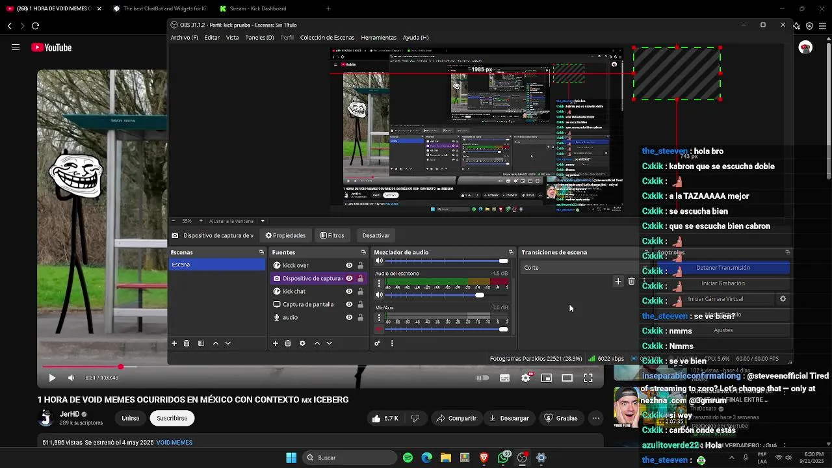Open the Herramientas menu in OBS
Screen dimensions: 832x468
click(x=378, y=38)
